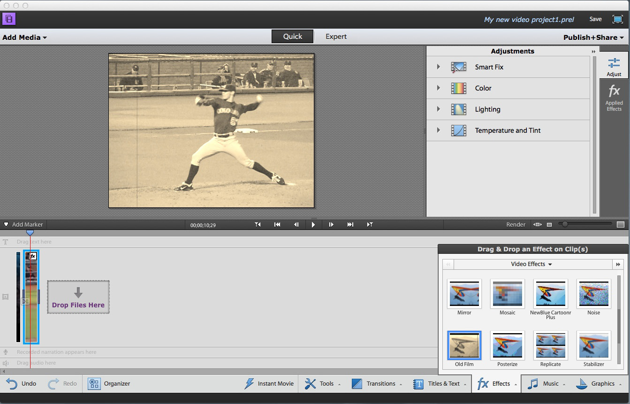Click the Render button

pos(516,225)
